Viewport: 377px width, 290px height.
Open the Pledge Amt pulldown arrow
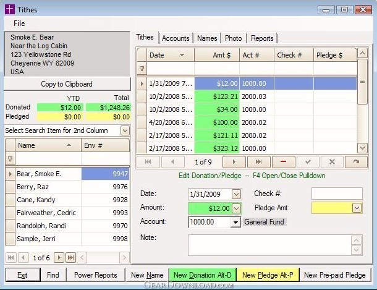click(357, 208)
